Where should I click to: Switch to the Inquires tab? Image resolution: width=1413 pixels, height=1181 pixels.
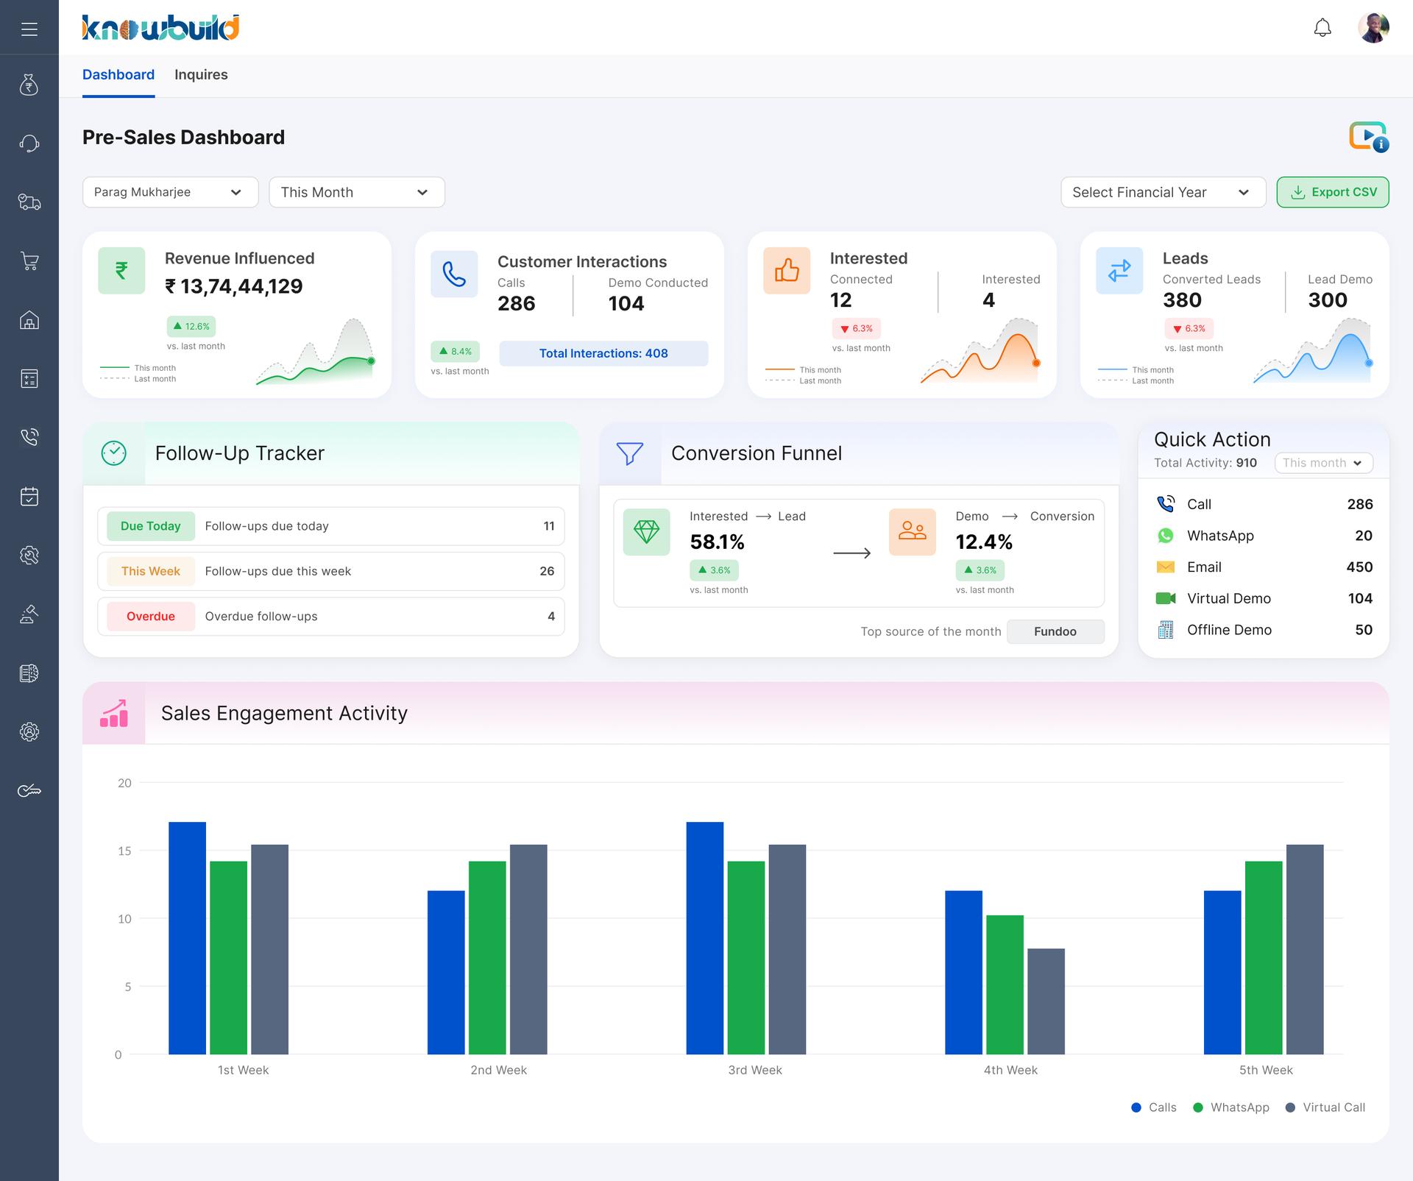point(201,75)
